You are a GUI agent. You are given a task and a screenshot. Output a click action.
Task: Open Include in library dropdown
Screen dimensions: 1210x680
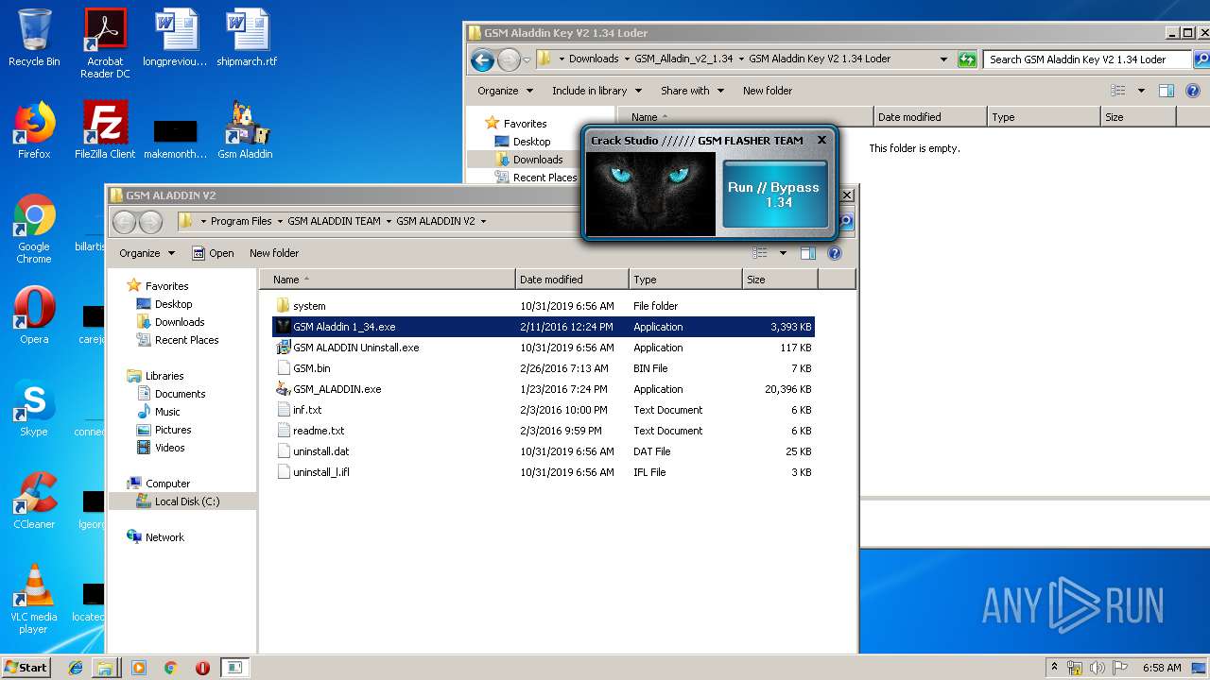click(x=596, y=91)
